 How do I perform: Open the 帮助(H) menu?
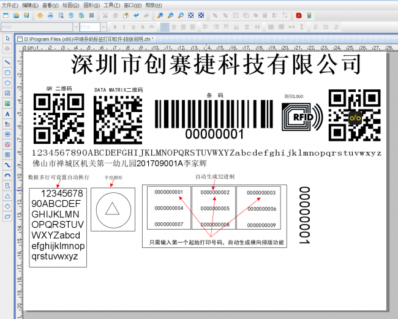[154, 6]
